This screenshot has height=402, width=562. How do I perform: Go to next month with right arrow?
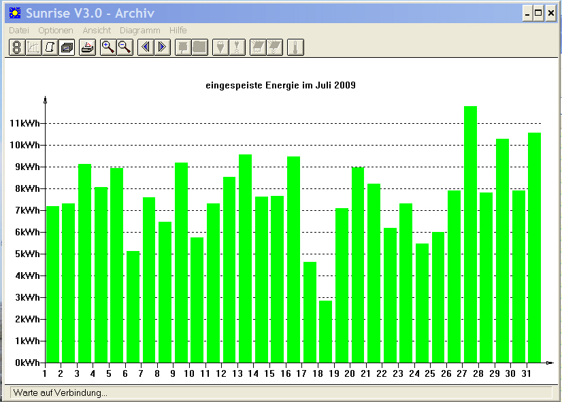coord(163,48)
